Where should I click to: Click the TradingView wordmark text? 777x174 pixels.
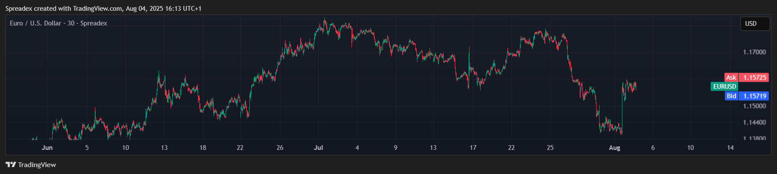[37, 165]
